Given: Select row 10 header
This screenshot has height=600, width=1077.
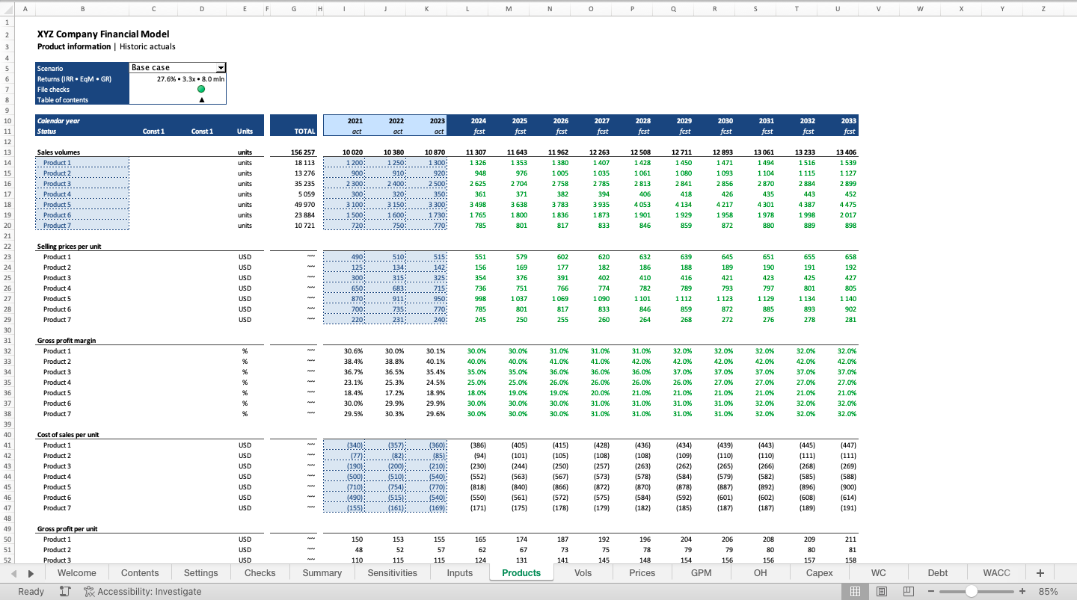Looking at the screenshot, I should (7, 120).
